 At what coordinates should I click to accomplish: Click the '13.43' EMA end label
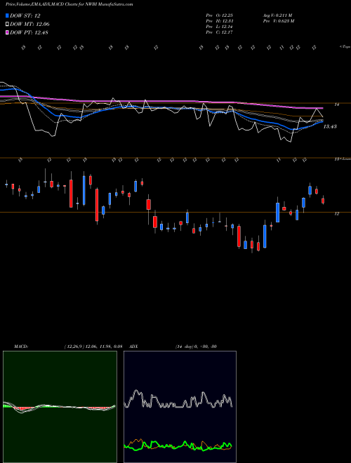click(x=330, y=127)
